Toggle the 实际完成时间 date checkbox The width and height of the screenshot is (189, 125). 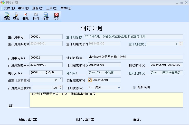tap(90, 80)
